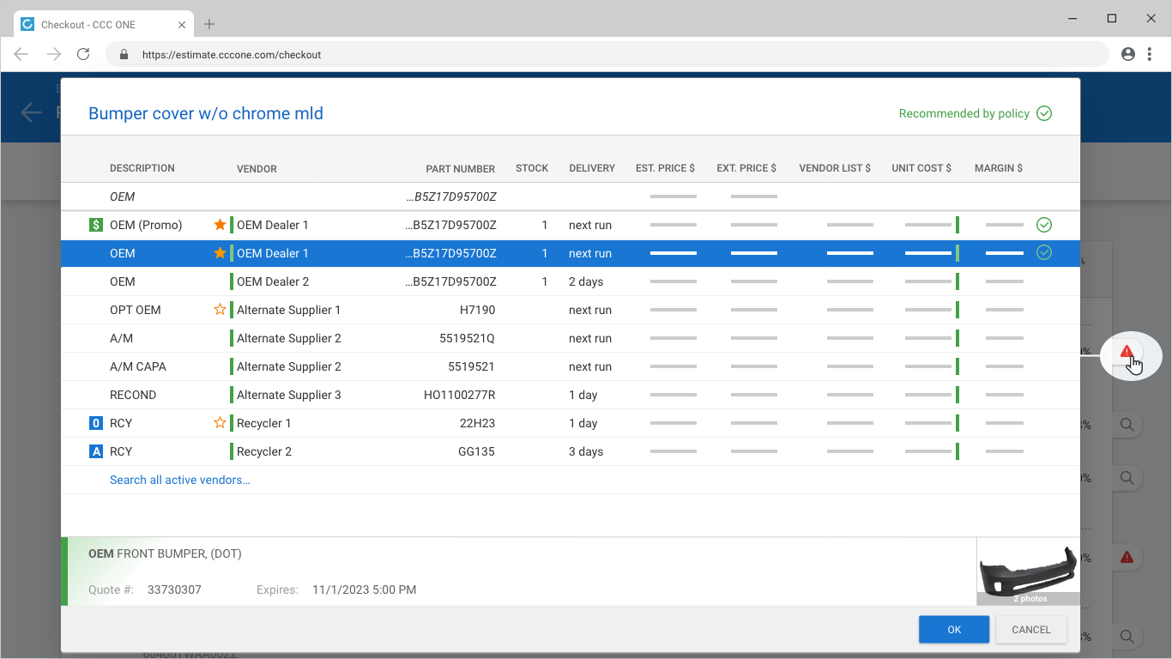Screen dimensions: 1172x659
Task: Click '2 days' delivery cell
Action: pyautogui.click(x=586, y=281)
